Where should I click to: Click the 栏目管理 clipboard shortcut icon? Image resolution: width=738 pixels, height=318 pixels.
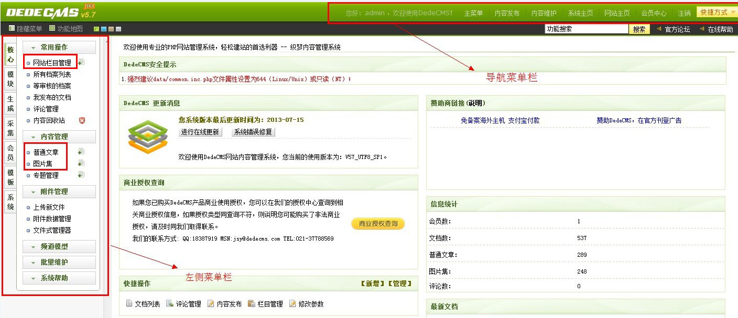(x=252, y=304)
